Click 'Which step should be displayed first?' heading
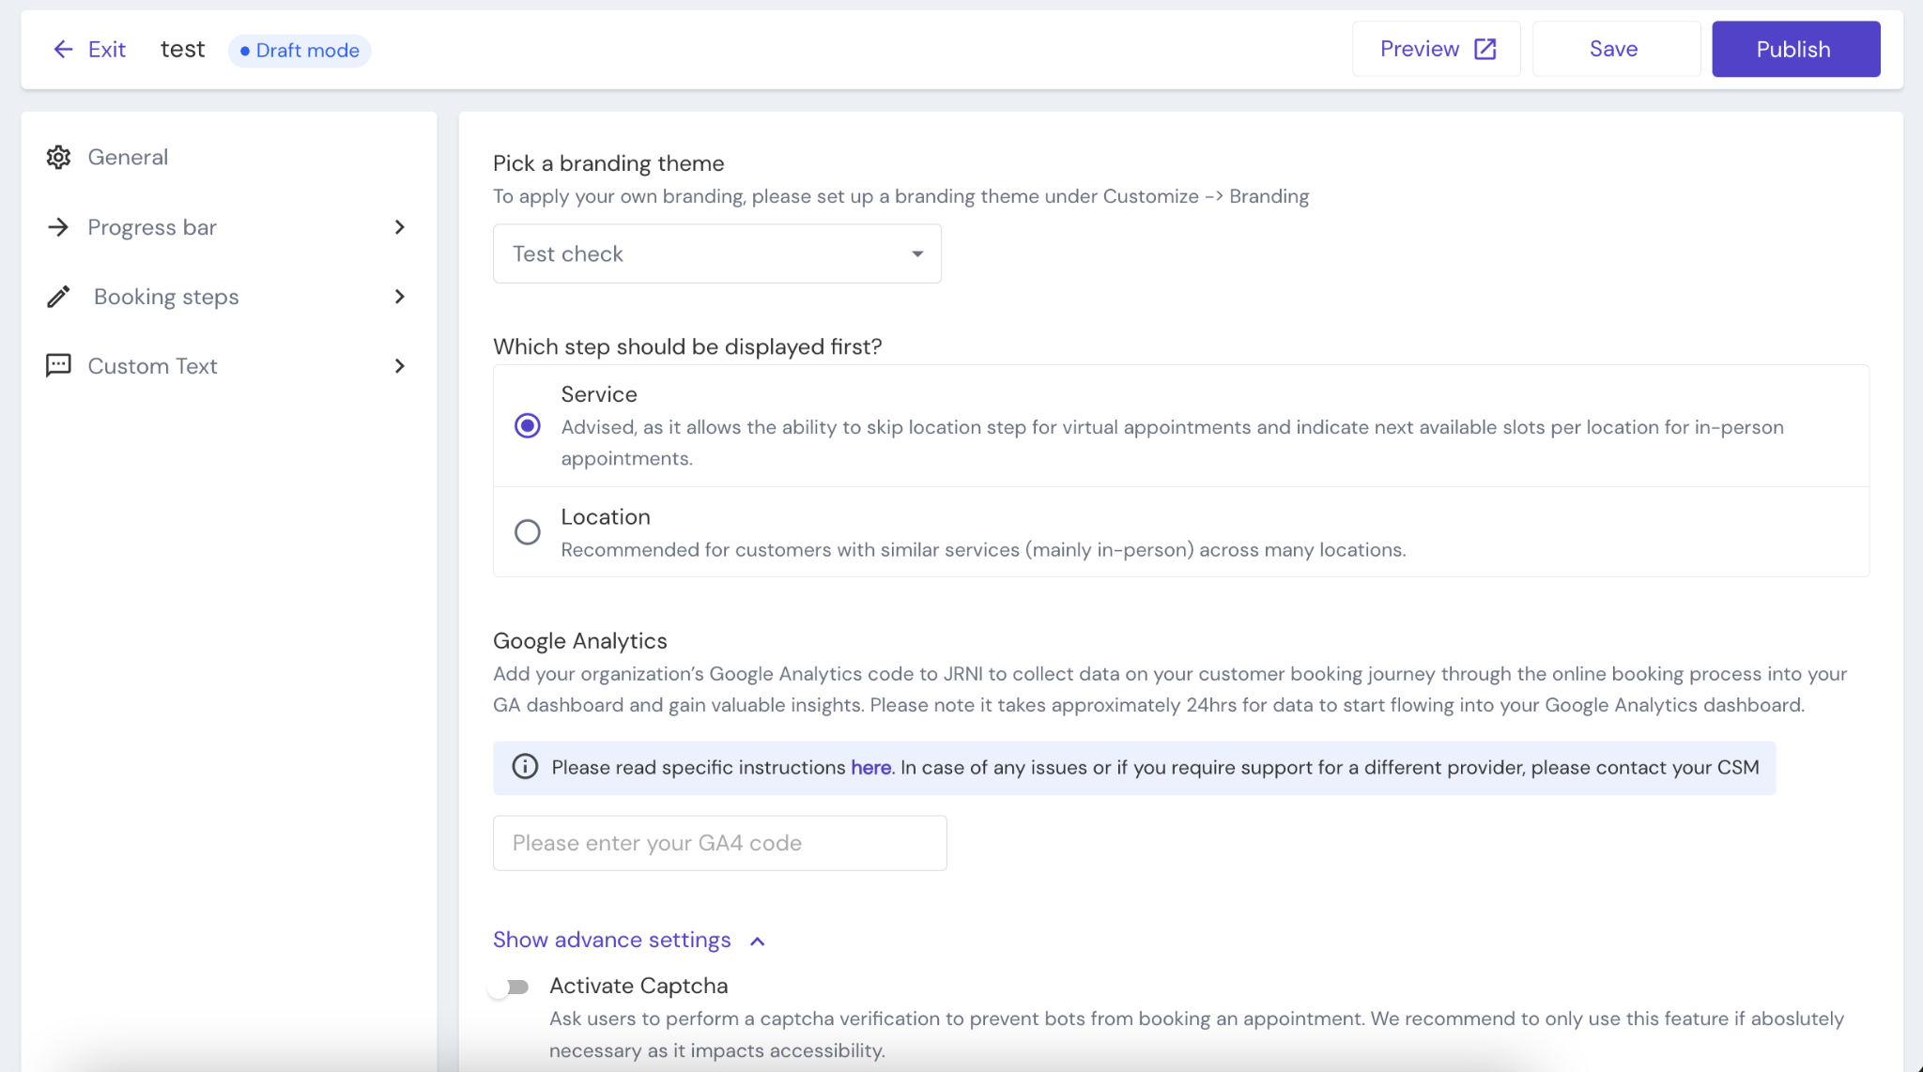The height and width of the screenshot is (1072, 1923). pyautogui.click(x=687, y=346)
